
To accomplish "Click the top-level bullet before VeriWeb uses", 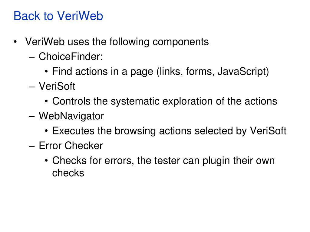I will click(15, 42).
